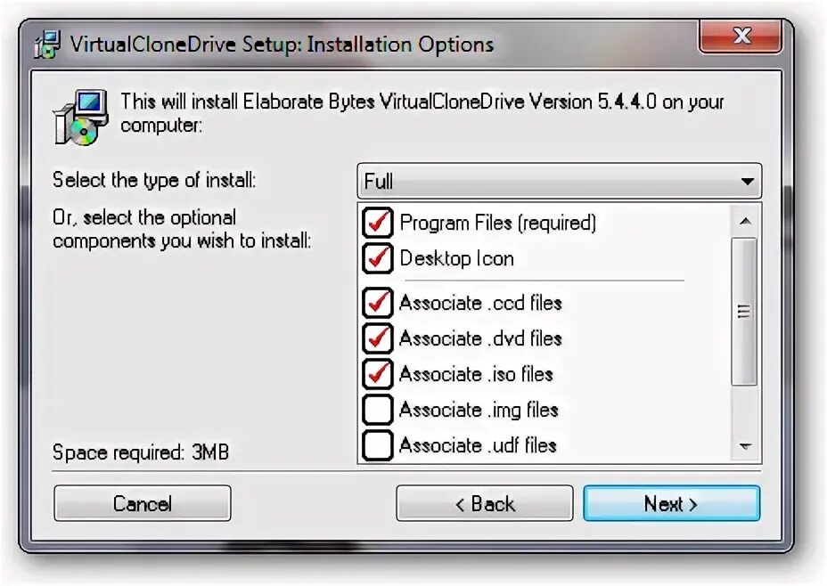Uncheck the Desktop Icon checkbox
Image resolution: width=827 pixels, height=586 pixels.
[x=377, y=258]
